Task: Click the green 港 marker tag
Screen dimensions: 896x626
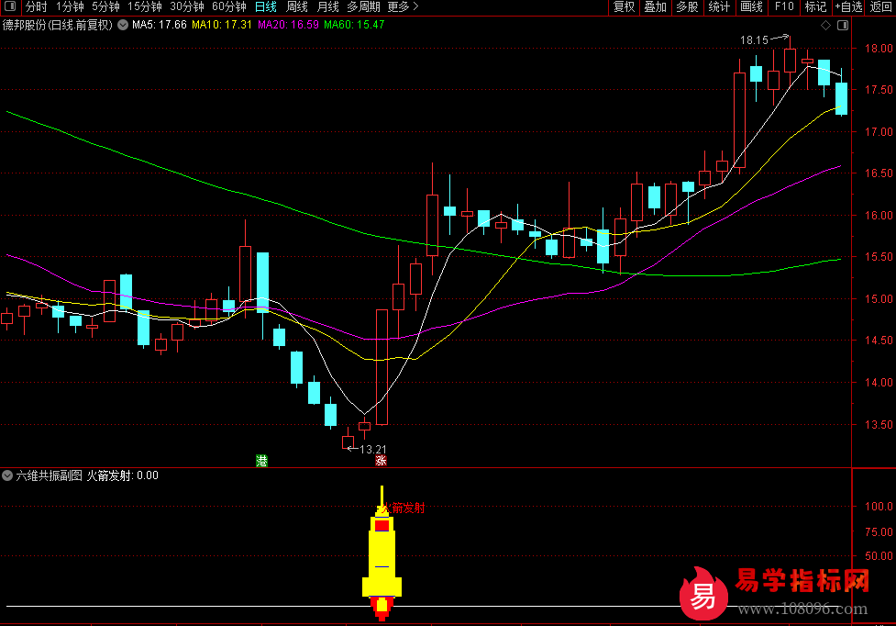Action: pos(261,461)
